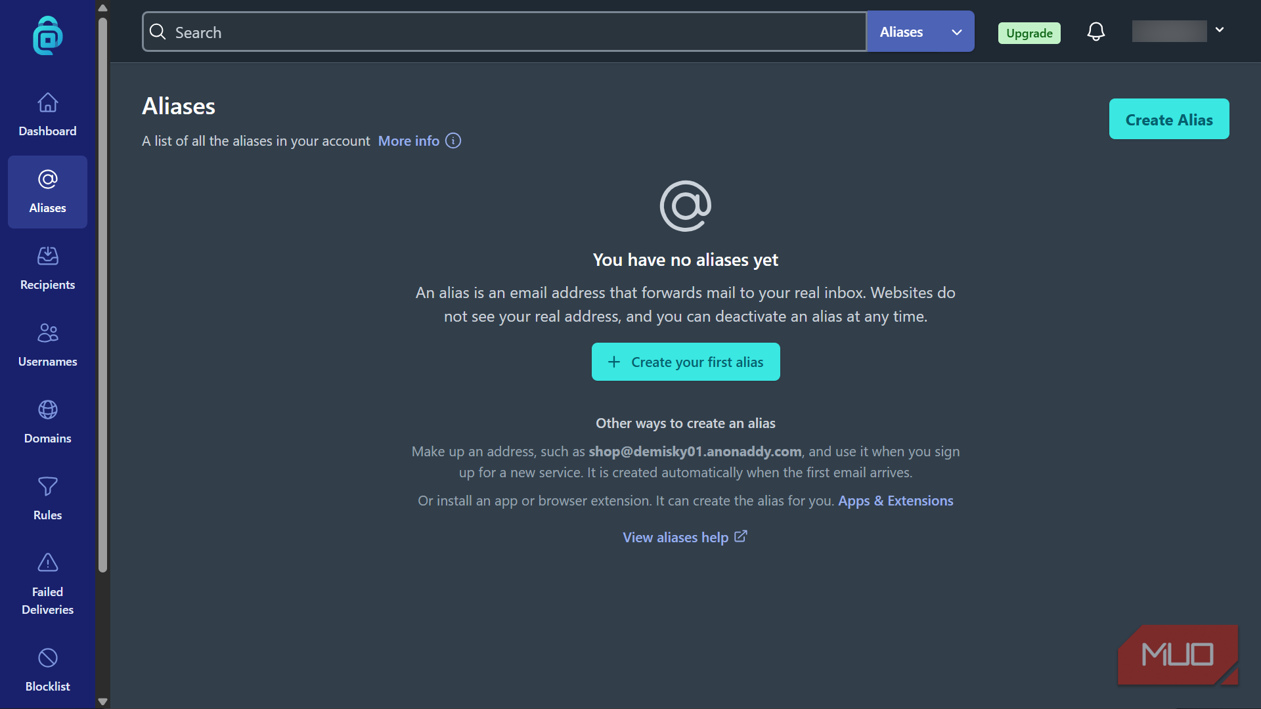Screen dimensions: 1261x709
Task: Click the More info circle icon
Action: (453, 140)
